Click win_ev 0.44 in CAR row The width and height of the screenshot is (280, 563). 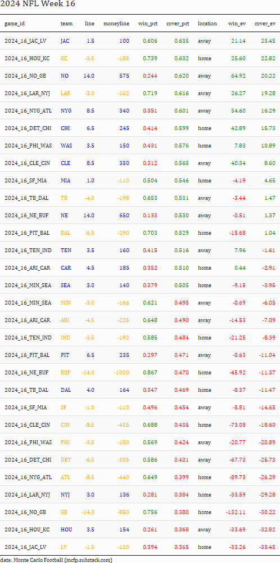tap(240, 268)
